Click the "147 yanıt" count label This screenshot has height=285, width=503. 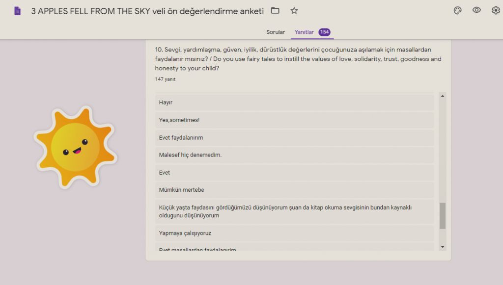pyautogui.click(x=165, y=79)
